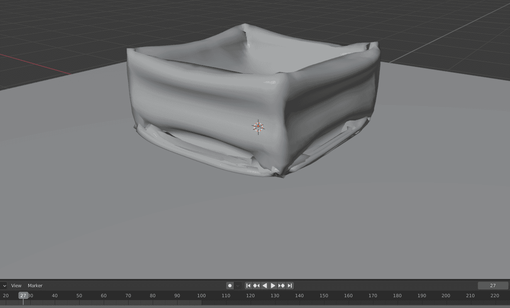
Task: Open the editor type selector in timeline corner
Action: (4, 286)
